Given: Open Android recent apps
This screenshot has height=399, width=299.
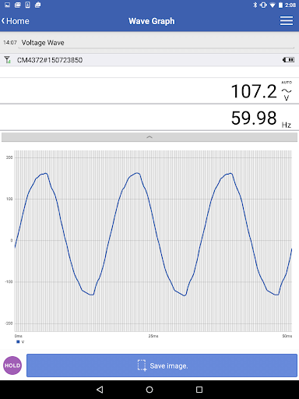Looking at the screenshot, I should (x=199, y=390).
